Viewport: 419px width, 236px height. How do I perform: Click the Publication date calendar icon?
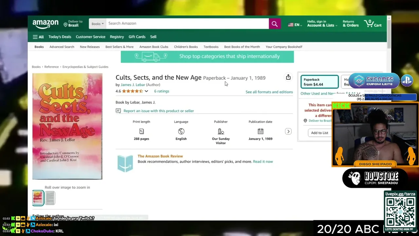[260, 131]
